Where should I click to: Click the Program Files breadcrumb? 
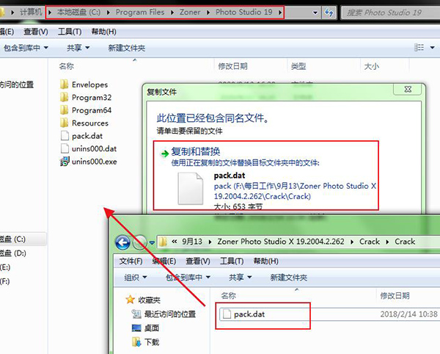(x=140, y=12)
